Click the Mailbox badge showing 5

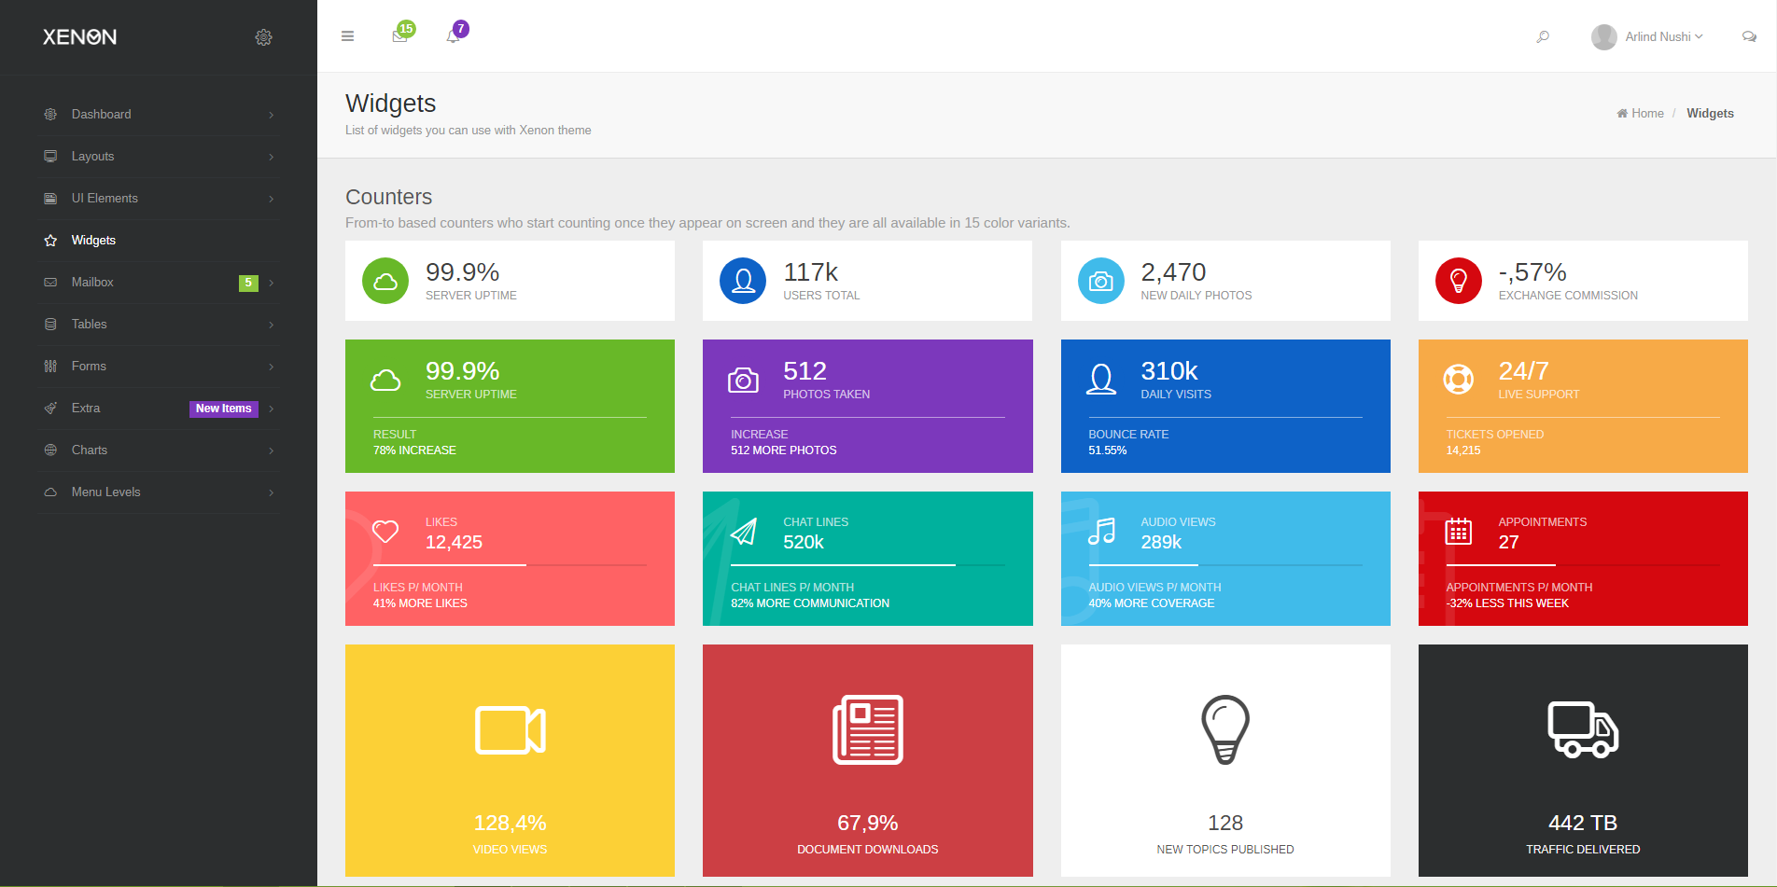248,283
